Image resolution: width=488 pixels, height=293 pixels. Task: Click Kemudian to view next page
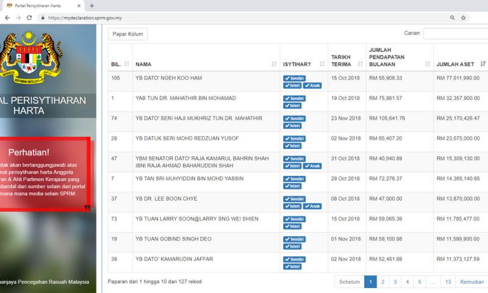[472, 281]
